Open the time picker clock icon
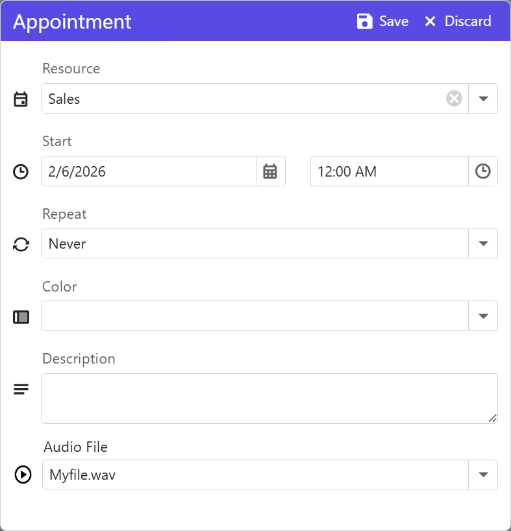This screenshot has width=511, height=531. tap(482, 171)
